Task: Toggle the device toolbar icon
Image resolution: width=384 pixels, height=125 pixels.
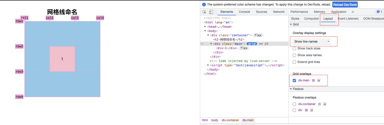Action: pyautogui.click(x=211, y=12)
